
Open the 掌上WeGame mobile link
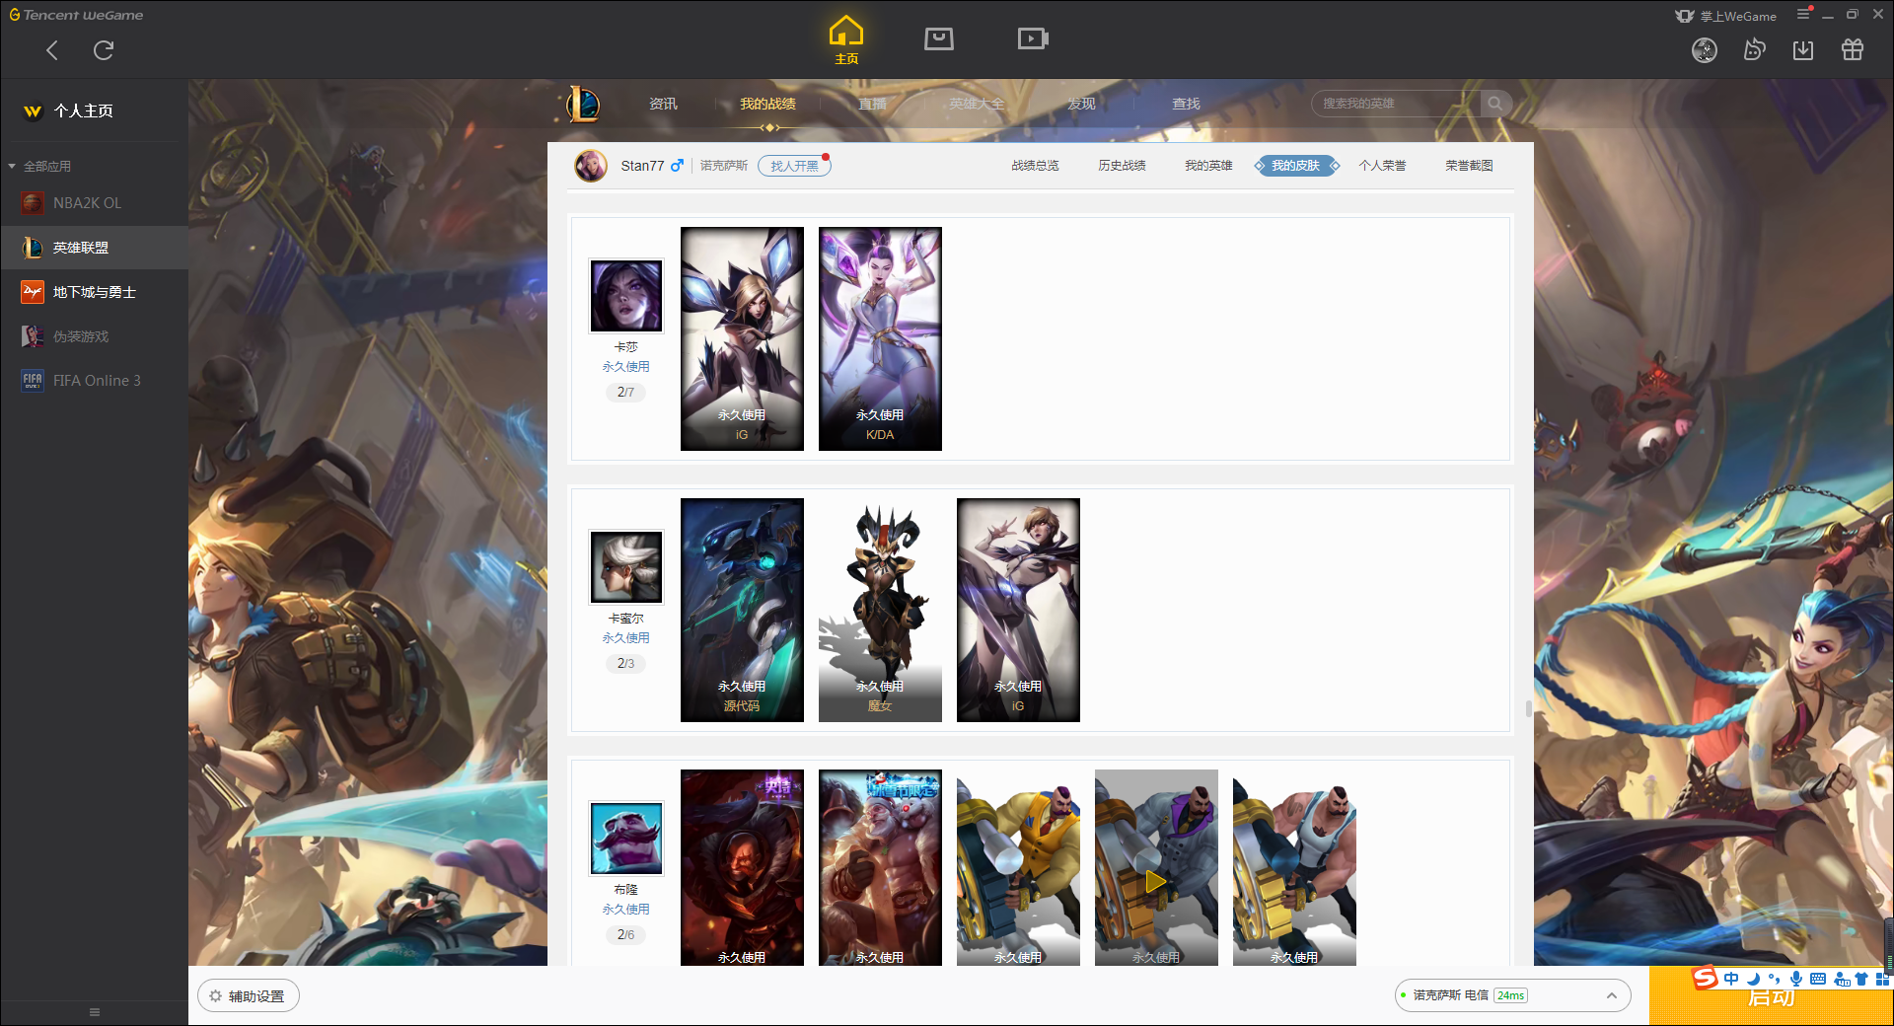[1726, 16]
